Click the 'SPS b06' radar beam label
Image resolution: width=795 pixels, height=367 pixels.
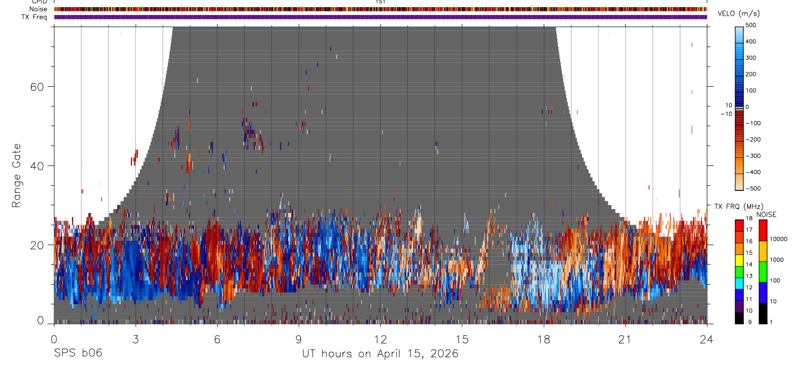(x=78, y=353)
